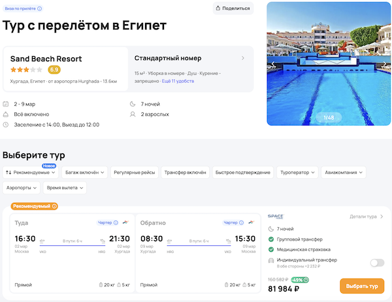Click the info icon next to Виза по прилёте
This screenshot has width=392, height=302.
click(x=40, y=8)
